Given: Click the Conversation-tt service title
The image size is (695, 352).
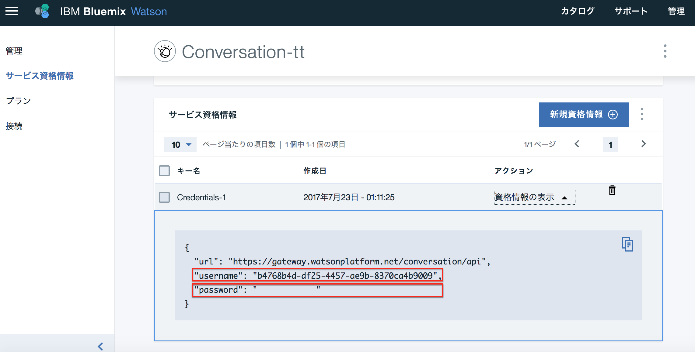Looking at the screenshot, I should (x=243, y=52).
